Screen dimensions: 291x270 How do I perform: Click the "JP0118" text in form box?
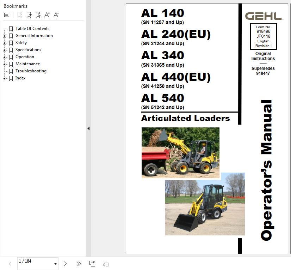coord(264,36)
